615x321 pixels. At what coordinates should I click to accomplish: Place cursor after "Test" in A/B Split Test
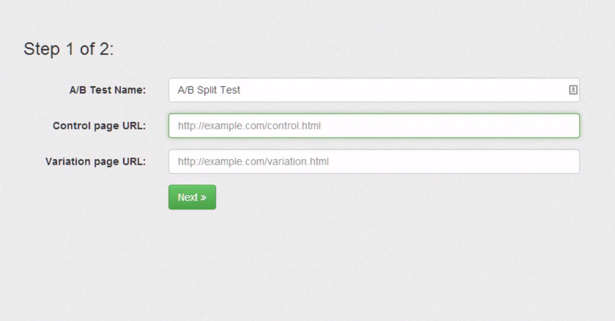coord(241,90)
